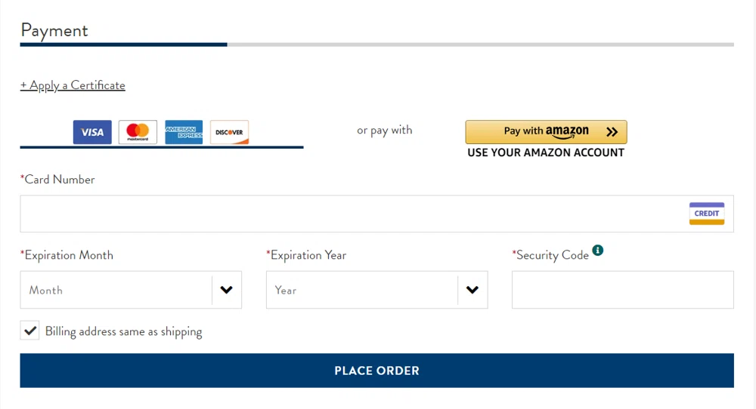This screenshot has height=409, width=756.
Task: Open the Apply a Certificate link
Action: (73, 85)
